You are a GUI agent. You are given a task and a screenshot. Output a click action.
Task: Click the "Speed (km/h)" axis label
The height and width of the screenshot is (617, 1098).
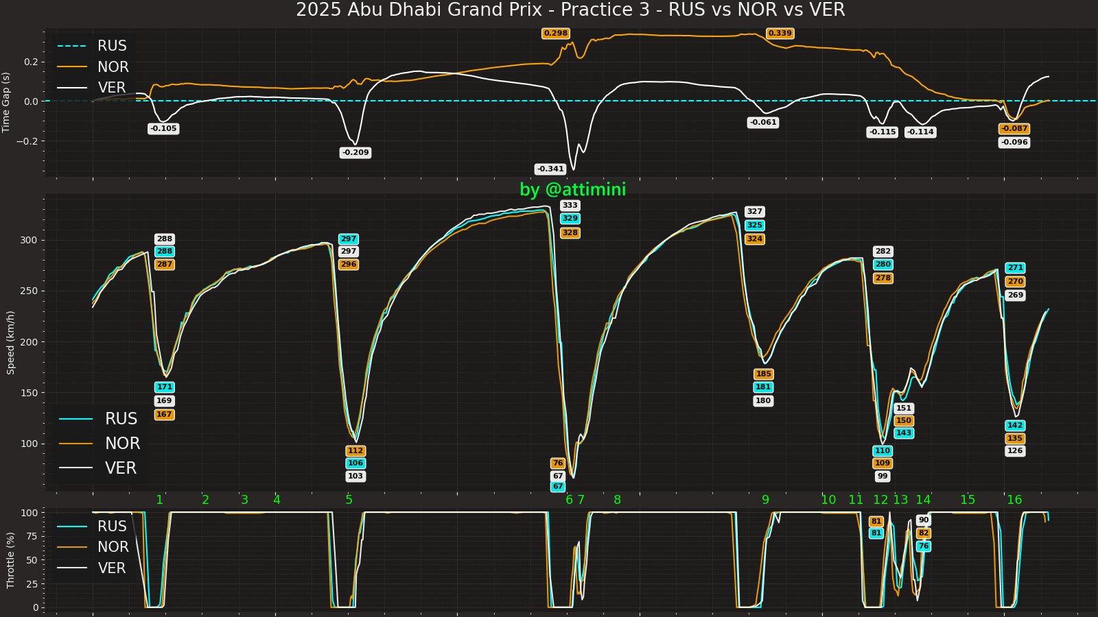tap(10, 342)
